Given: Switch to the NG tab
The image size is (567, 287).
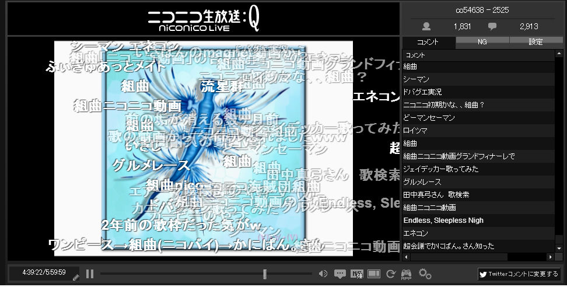Looking at the screenshot, I should (482, 42).
